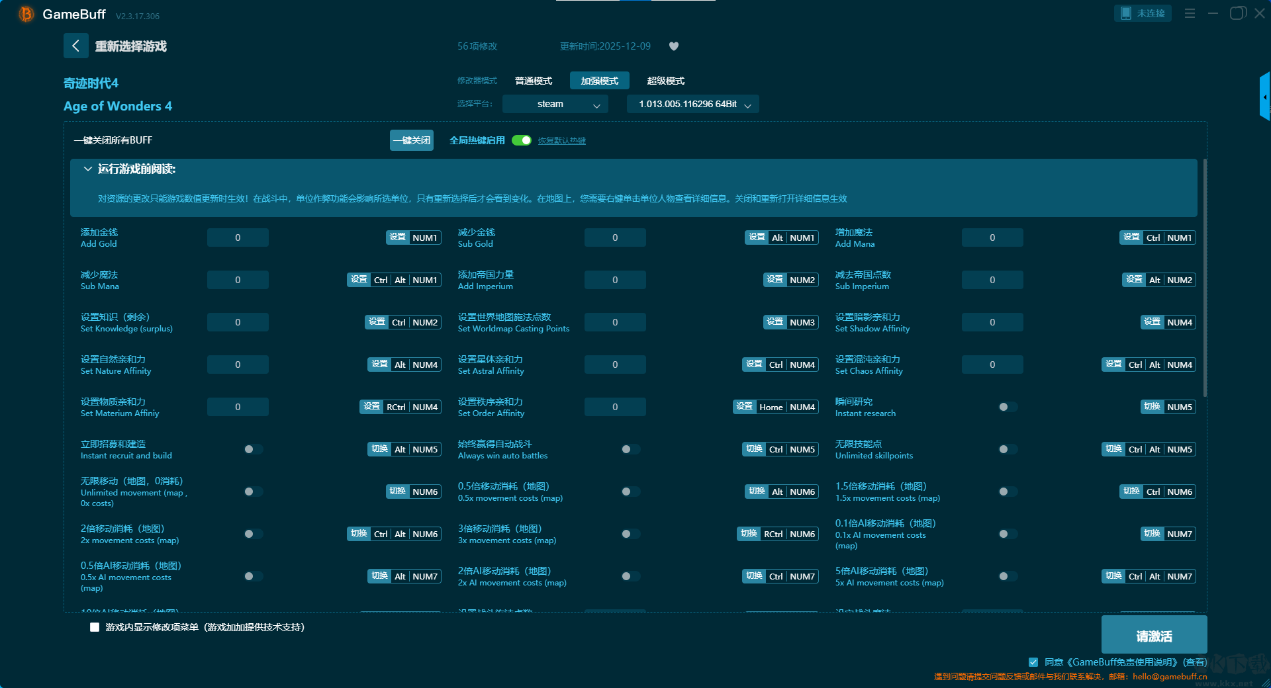Select the 普通模式 mode tab
This screenshot has width=1271, height=688.
pos(533,81)
